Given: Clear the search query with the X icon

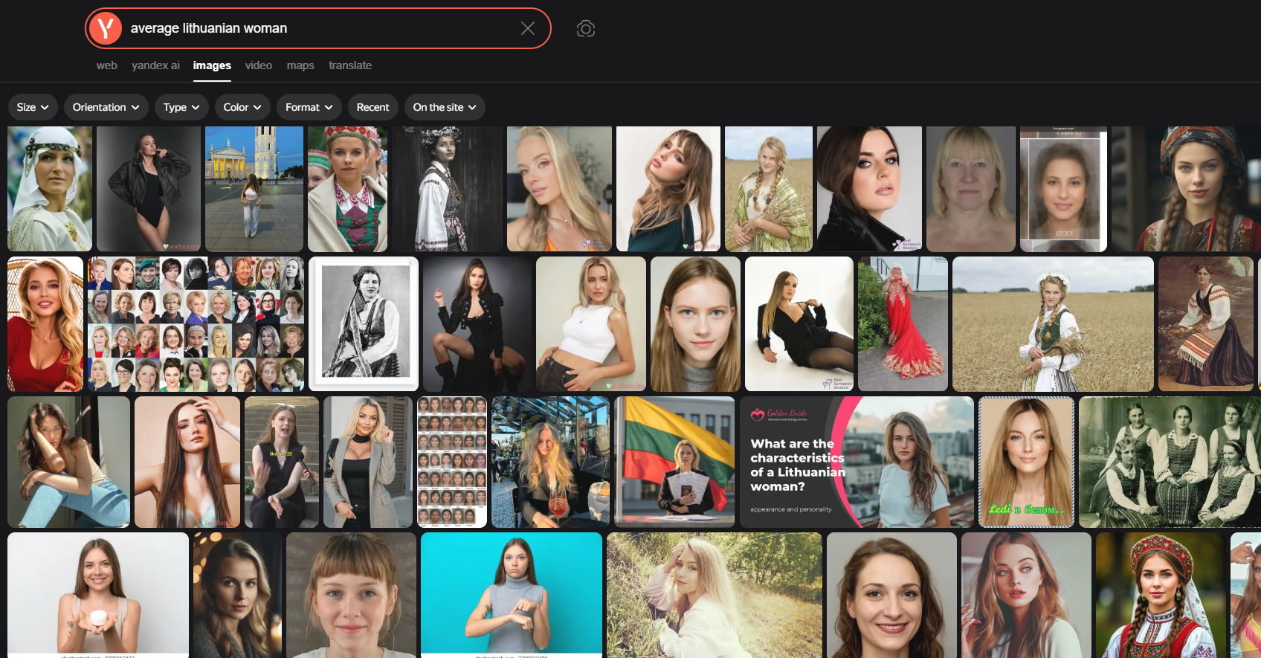Looking at the screenshot, I should point(528,28).
